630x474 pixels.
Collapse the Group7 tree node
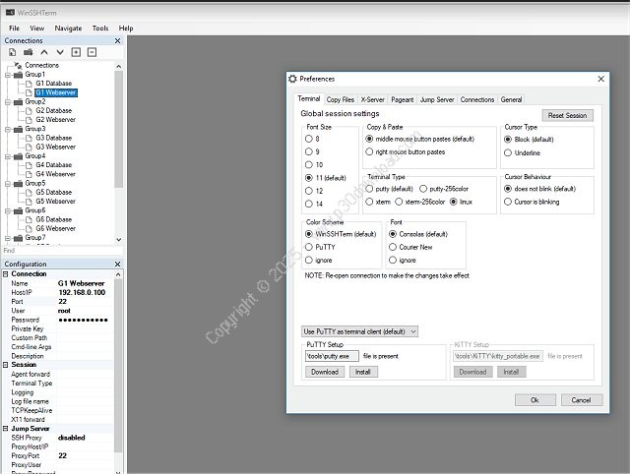[x=8, y=238]
